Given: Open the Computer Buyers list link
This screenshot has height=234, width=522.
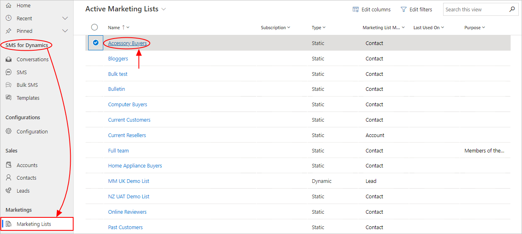Looking at the screenshot, I should tap(128, 104).
